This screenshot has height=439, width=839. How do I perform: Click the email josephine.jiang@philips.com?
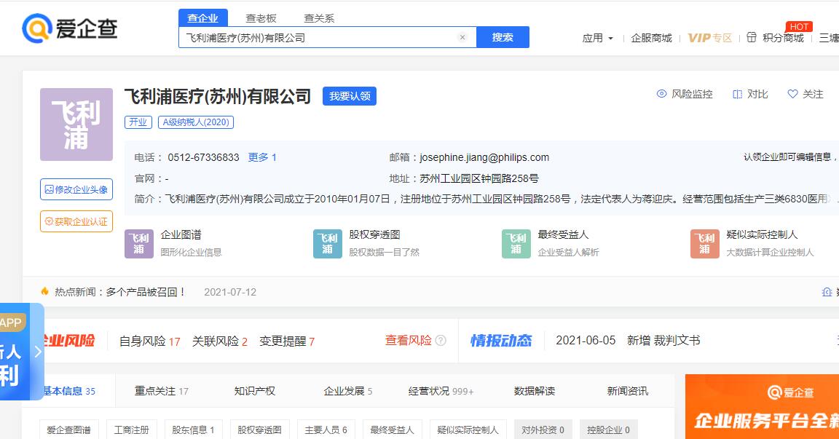tap(484, 157)
